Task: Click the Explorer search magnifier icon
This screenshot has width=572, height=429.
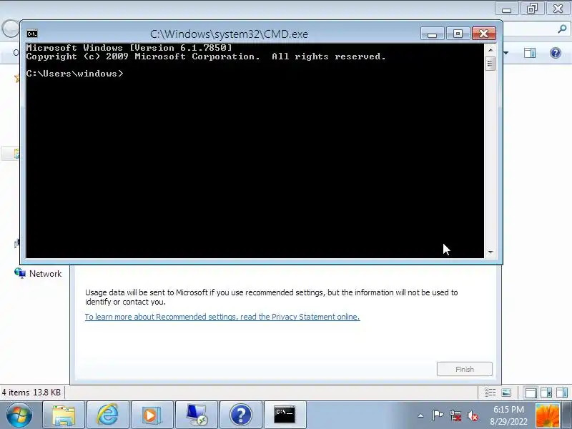Action: (562, 29)
